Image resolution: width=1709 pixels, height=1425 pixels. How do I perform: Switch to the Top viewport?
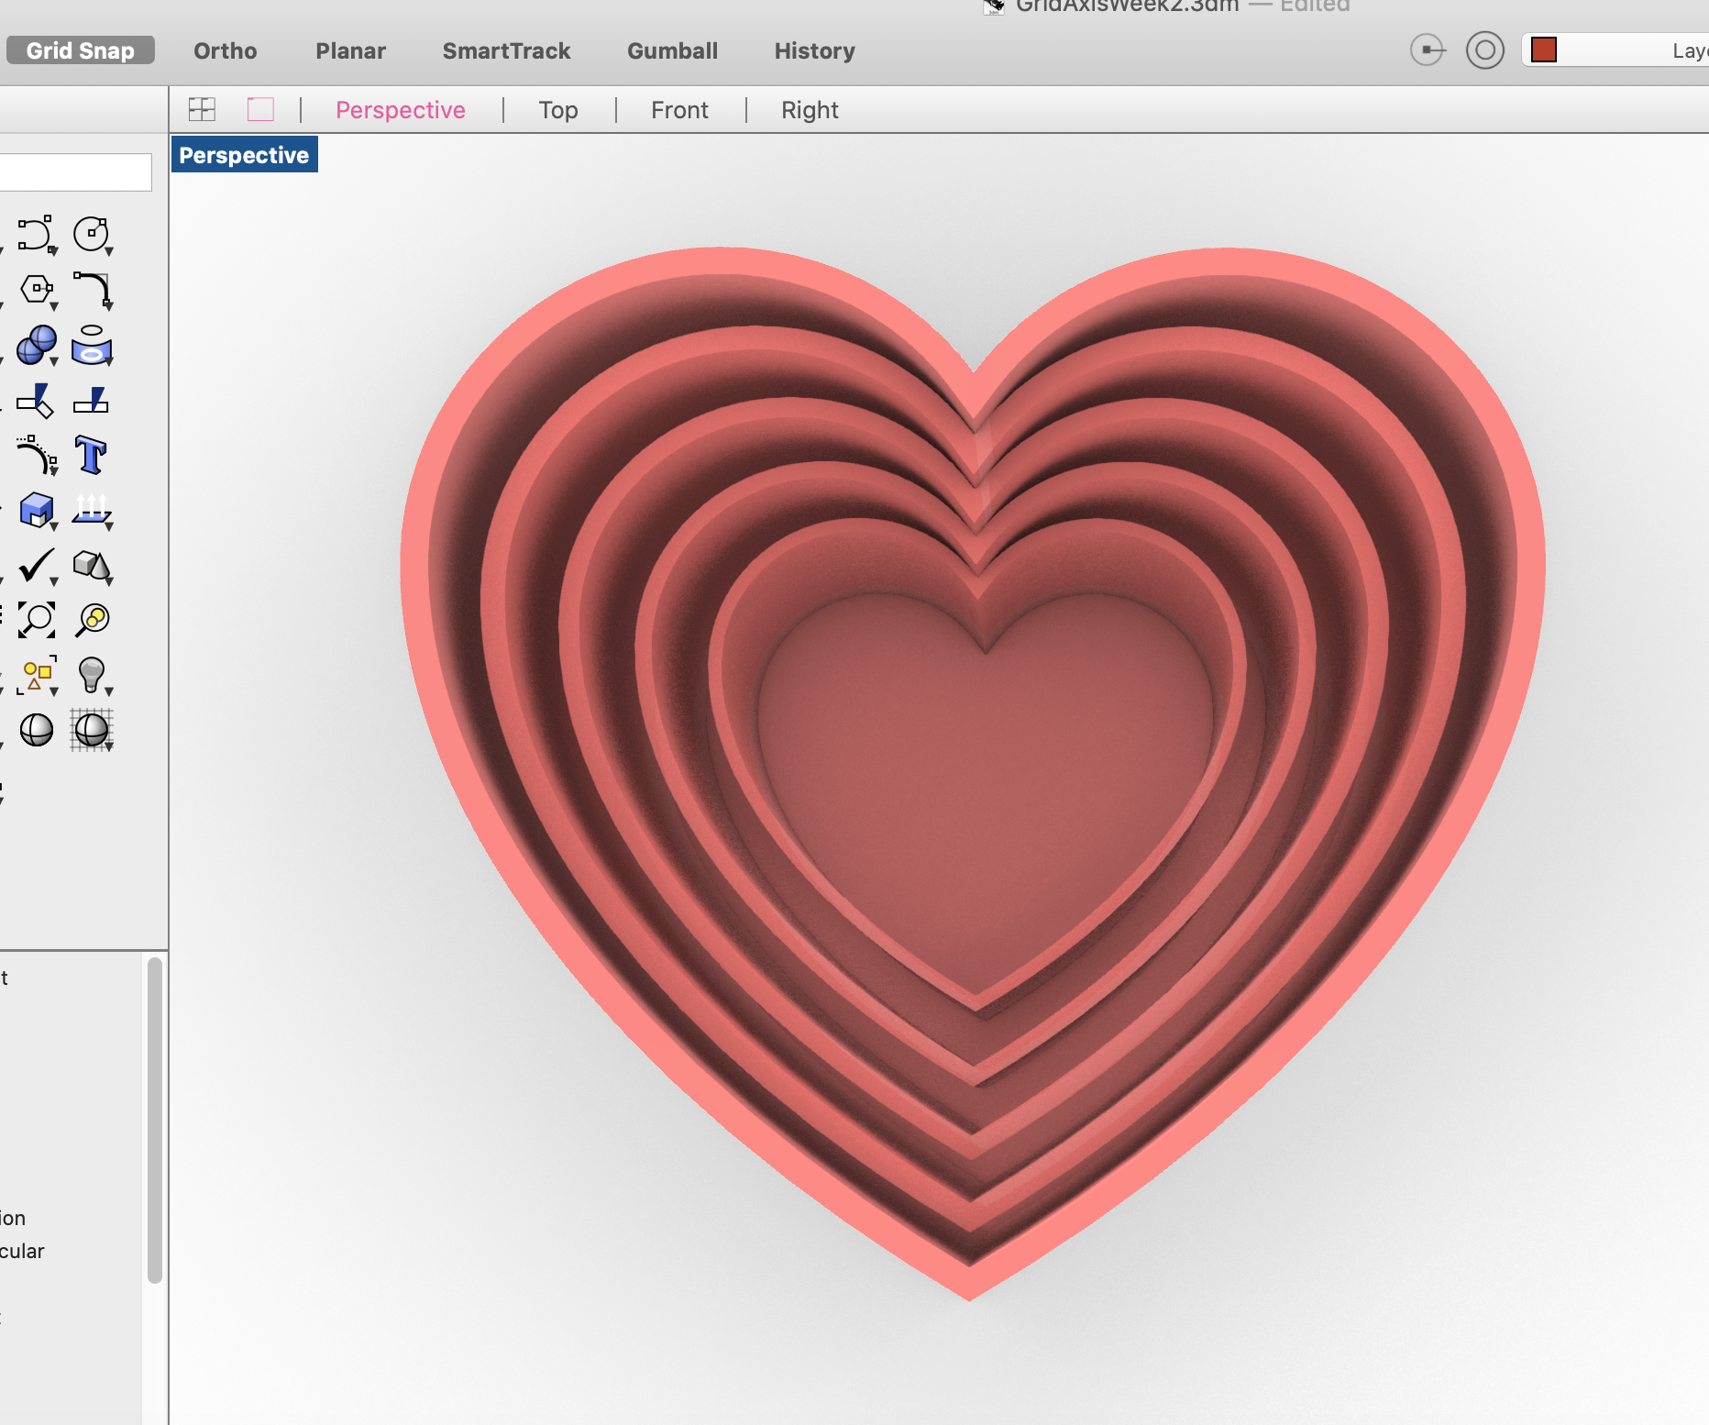pyautogui.click(x=558, y=110)
